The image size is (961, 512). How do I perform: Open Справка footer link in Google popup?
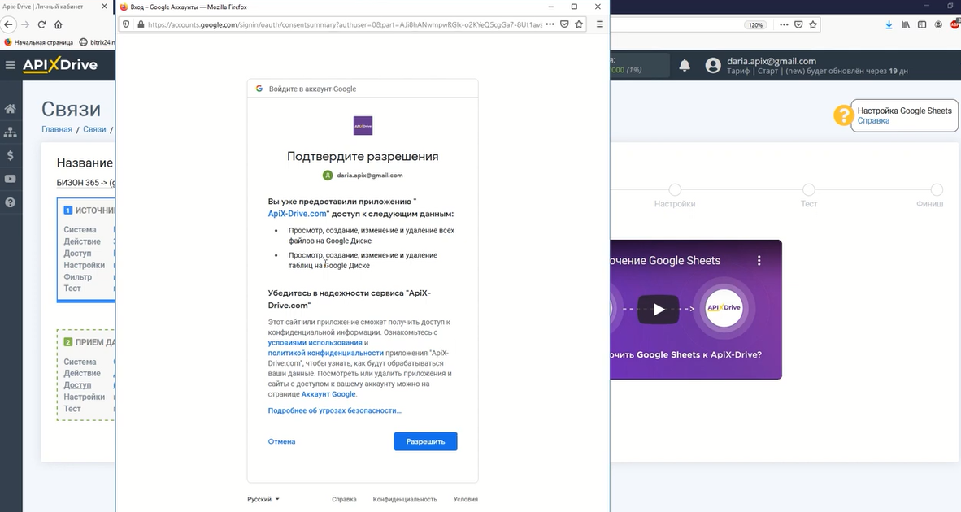pyautogui.click(x=344, y=499)
